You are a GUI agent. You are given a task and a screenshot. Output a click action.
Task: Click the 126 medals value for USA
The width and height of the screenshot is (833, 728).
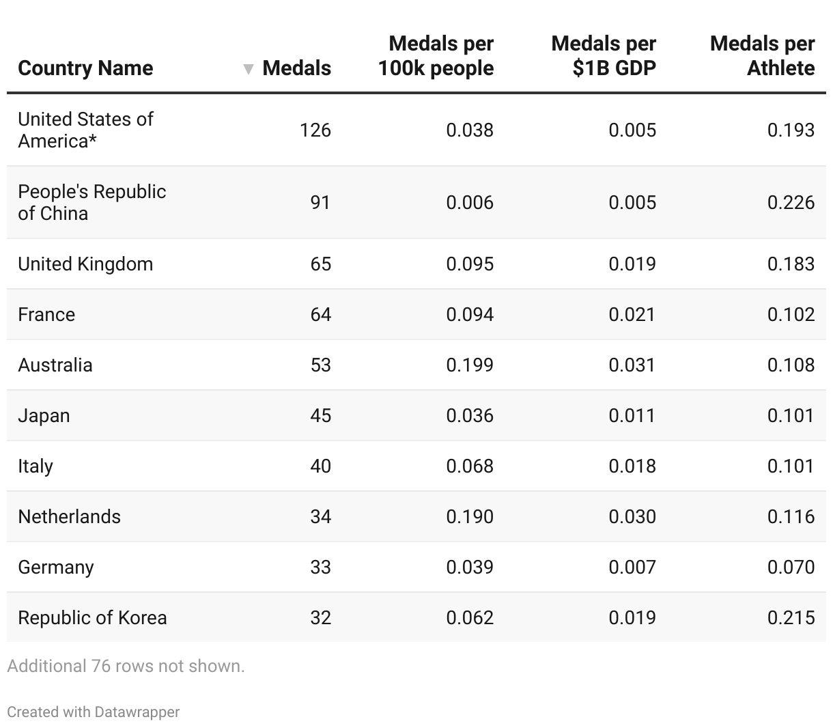[x=315, y=130]
